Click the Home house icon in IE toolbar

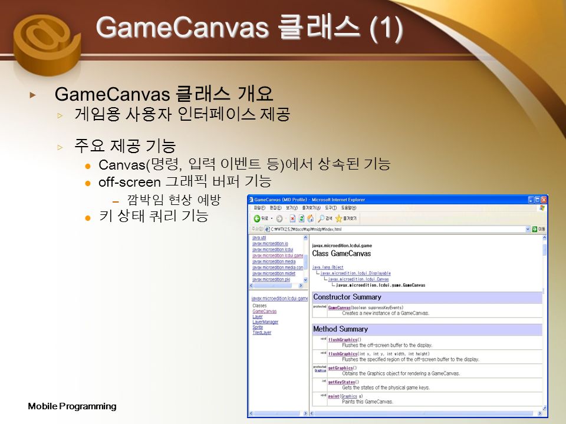[311, 218]
